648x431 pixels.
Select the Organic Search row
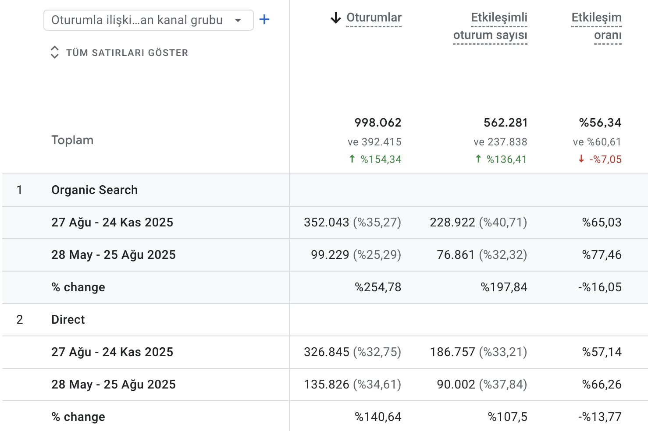94,190
